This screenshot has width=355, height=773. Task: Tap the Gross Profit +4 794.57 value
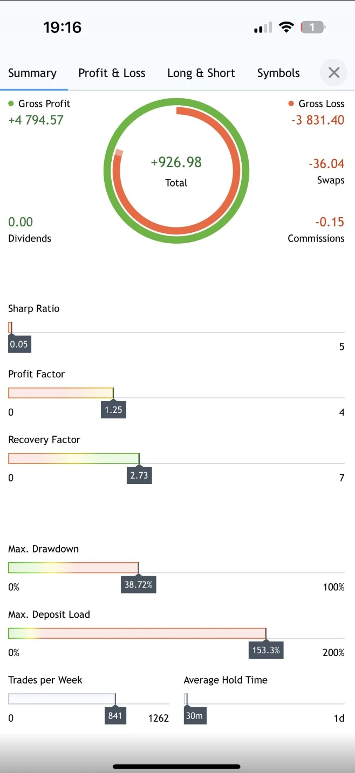(36, 120)
